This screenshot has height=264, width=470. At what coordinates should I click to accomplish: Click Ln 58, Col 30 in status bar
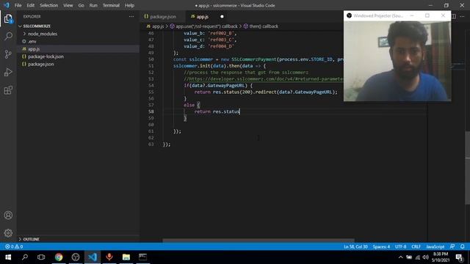pyautogui.click(x=355, y=246)
